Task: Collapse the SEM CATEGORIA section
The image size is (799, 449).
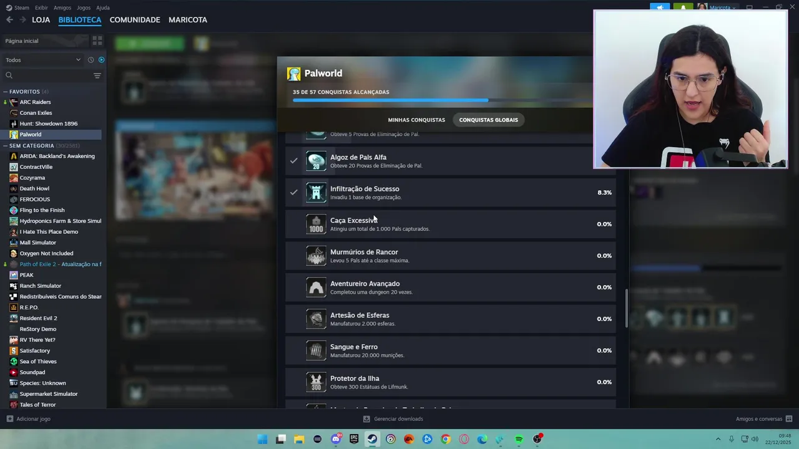Action: (x=6, y=146)
